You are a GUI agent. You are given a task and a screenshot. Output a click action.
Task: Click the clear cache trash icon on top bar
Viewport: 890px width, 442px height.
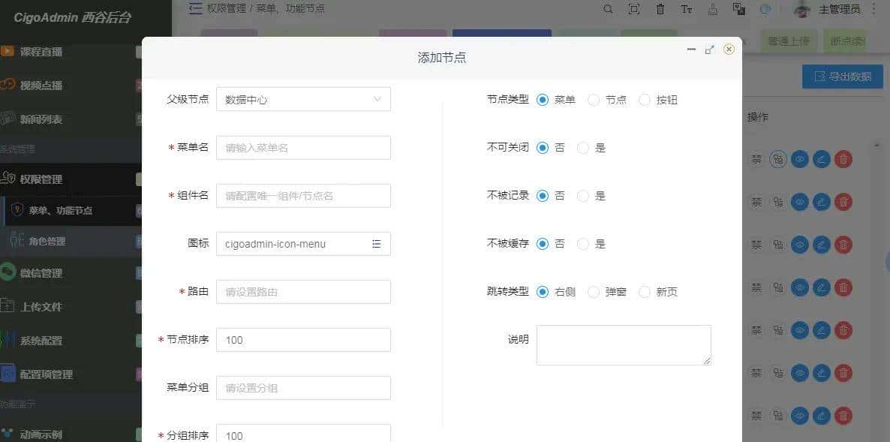click(x=660, y=10)
